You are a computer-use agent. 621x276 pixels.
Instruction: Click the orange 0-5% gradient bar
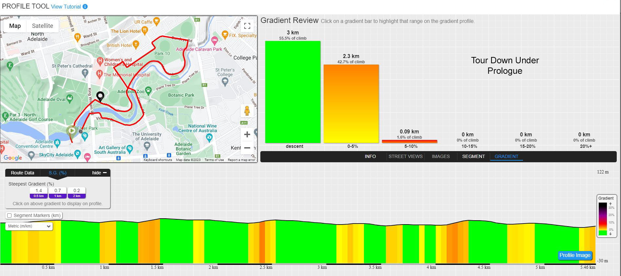(351, 104)
